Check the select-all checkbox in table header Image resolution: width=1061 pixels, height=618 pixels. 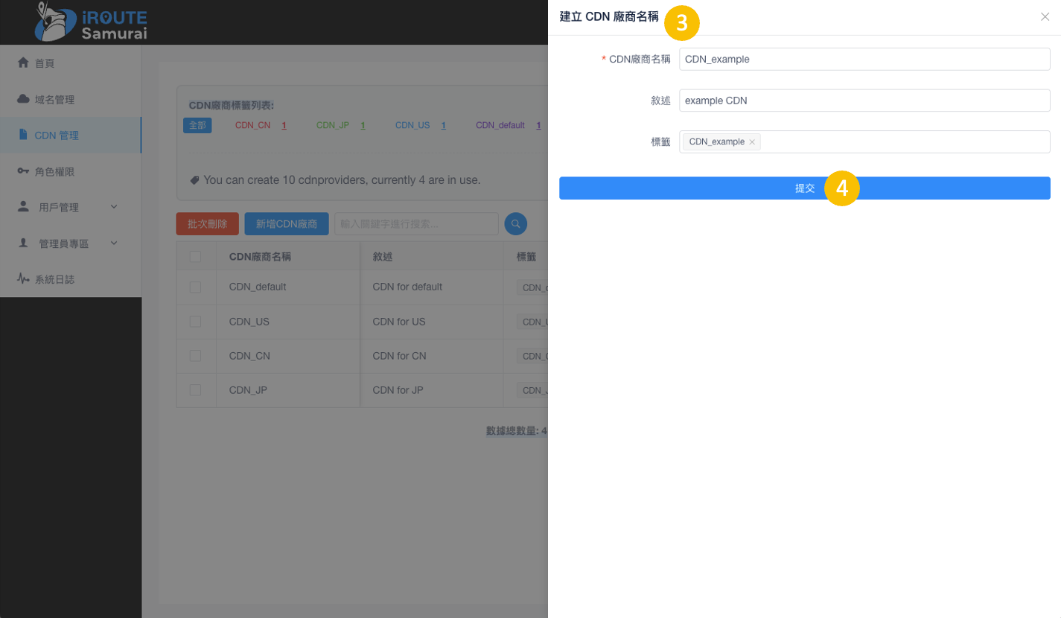tap(195, 257)
